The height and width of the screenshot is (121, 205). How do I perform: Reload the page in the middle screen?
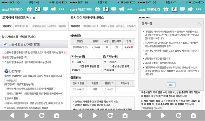(110, 115)
